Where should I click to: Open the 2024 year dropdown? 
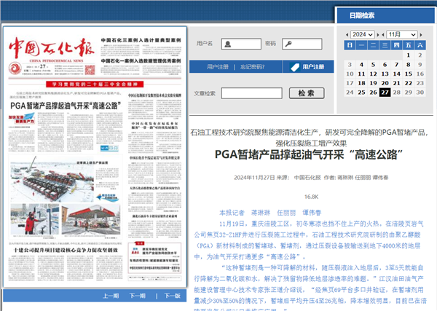click(x=362, y=34)
